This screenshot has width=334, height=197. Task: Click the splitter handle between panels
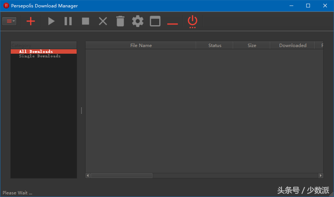point(81,110)
